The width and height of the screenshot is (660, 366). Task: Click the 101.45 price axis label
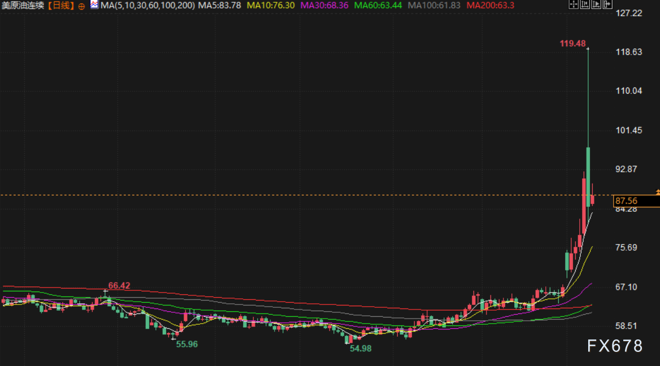629,130
